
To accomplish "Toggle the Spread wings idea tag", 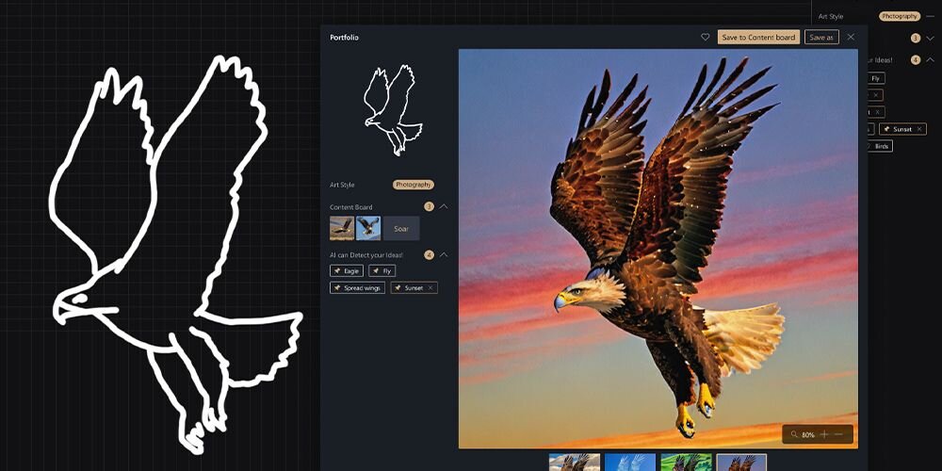I will [357, 287].
